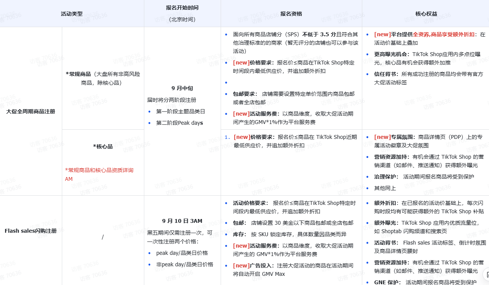Viewport: 489px width, 285px height.
Task: Click the 库存 bullet heading
Action: (x=240, y=234)
